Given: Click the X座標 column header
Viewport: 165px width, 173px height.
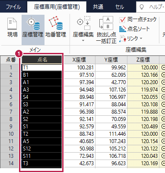Looking at the screenshot, I should pyautogui.click(x=79, y=60).
